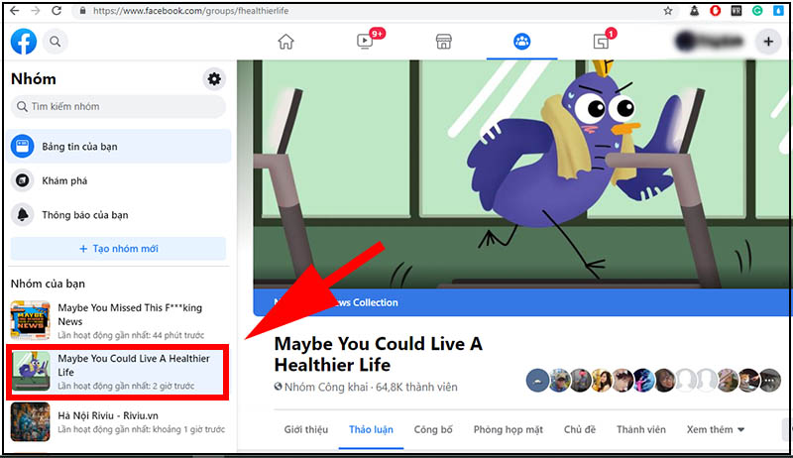Image resolution: width=793 pixels, height=458 pixels.
Task: Click the bell-shaped extension icon in browser toolbar
Action: click(695, 10)
